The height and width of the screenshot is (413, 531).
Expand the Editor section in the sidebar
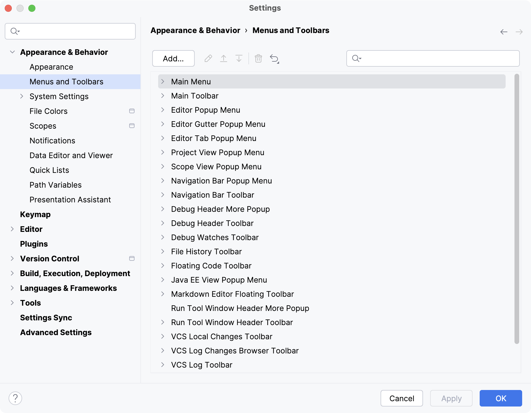(x=12, y=229)
